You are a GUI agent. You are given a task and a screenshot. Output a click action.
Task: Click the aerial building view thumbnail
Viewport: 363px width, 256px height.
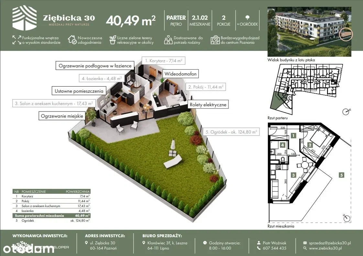(309, 32)
